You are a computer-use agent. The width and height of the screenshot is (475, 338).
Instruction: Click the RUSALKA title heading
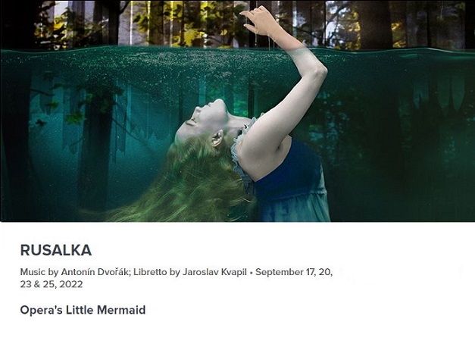(x=56, y=250)
